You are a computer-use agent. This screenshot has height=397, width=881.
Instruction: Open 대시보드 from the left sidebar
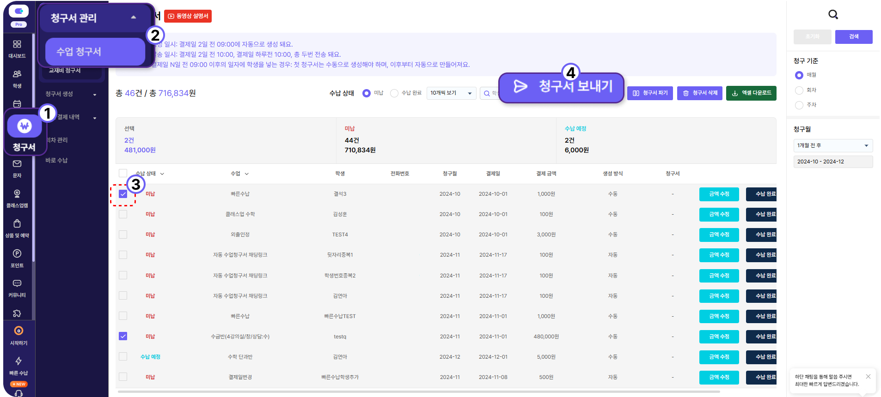17,48
